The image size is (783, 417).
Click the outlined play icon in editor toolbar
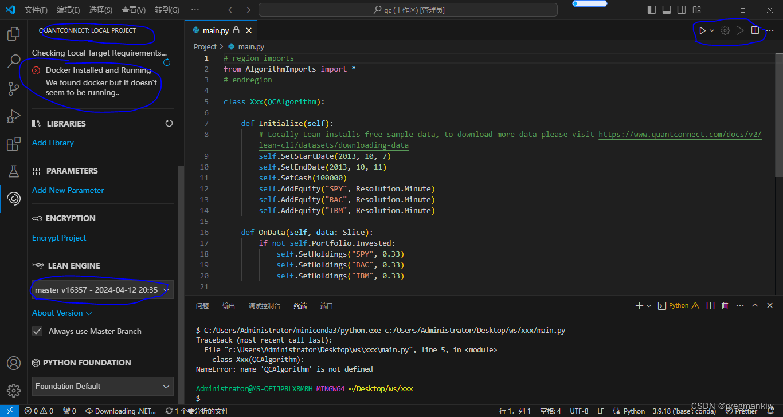[x=740, y=30]
